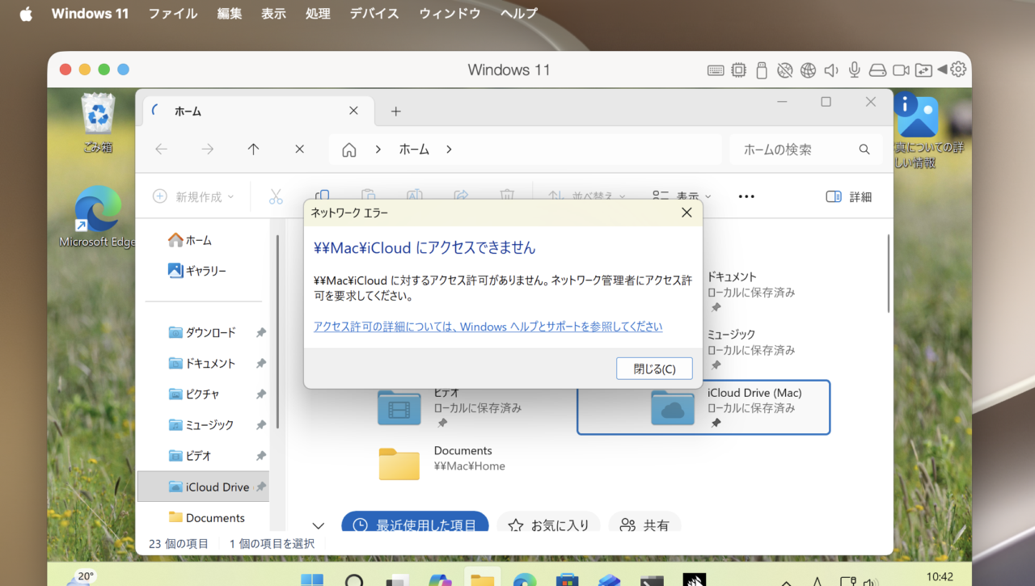1035x586 pixels.
Task: Open the keyboard icon in Parallels title bar
Action: pyautogui.click(x=716, y=70)
